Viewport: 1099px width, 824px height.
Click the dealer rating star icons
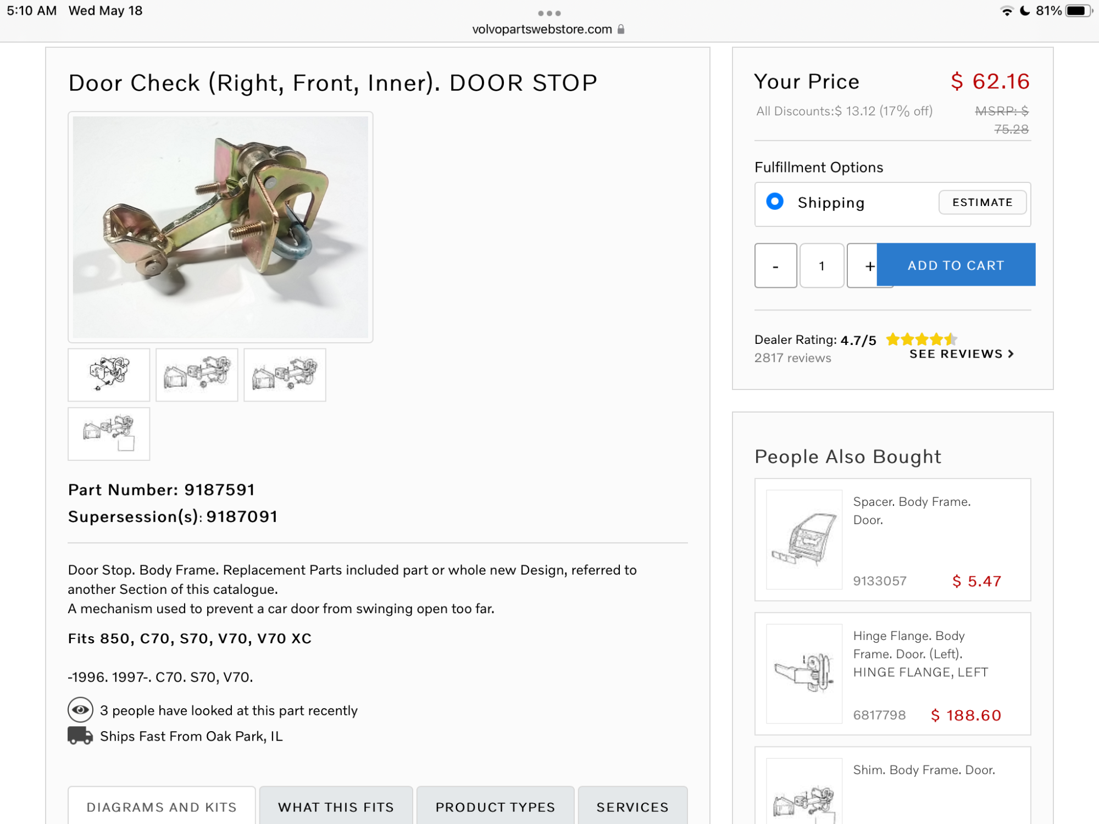click(922, 339)
